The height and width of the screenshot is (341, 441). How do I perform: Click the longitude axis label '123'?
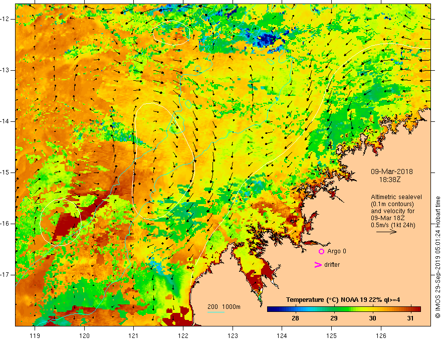point(233,335)
